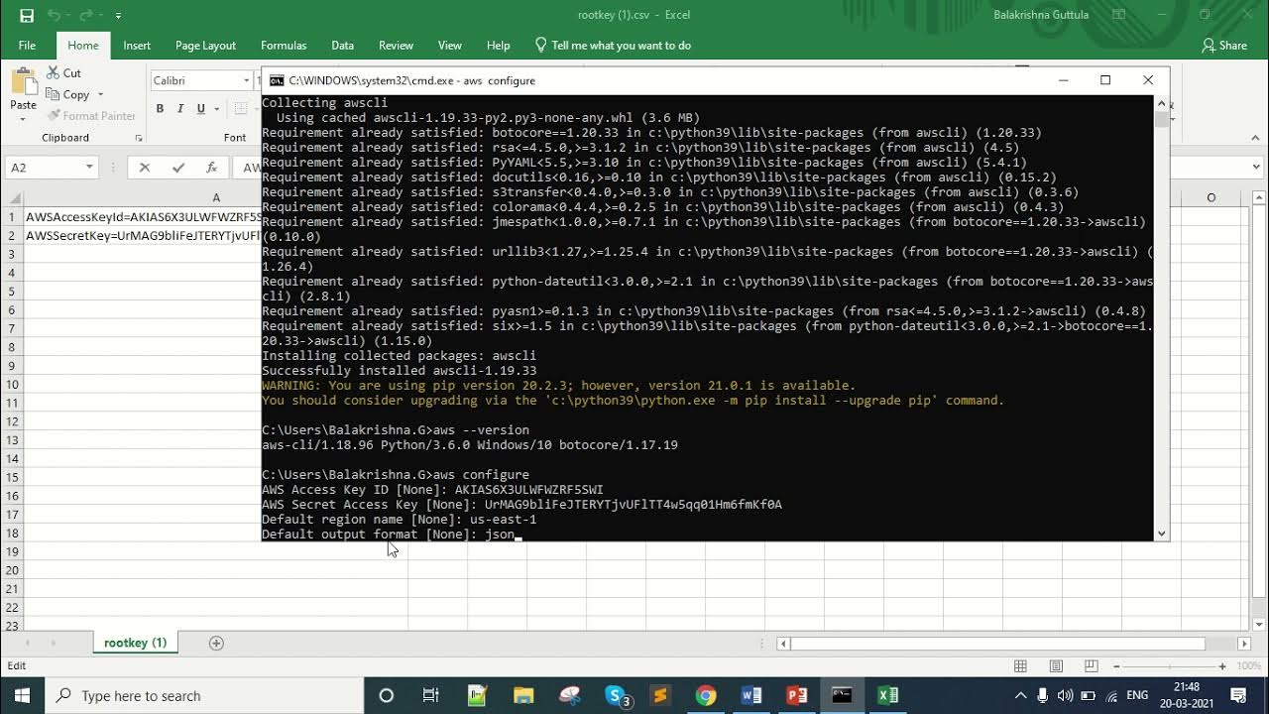Show hidden system tray icons
The image size is (1269, 714).
(x=1020, y=695)
